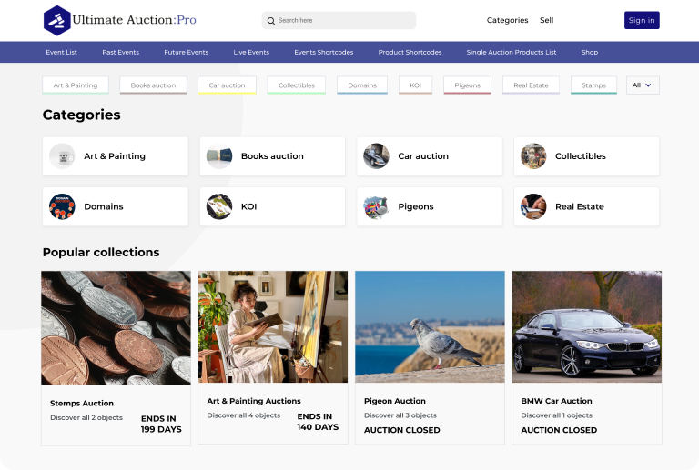This screenshot has width=699, height=470.
Task: Click the search magnifier icon
Action: point(270,20)
